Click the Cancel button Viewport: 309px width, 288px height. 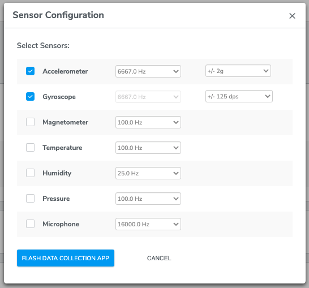pyautogui.click(x=159, y=258)
